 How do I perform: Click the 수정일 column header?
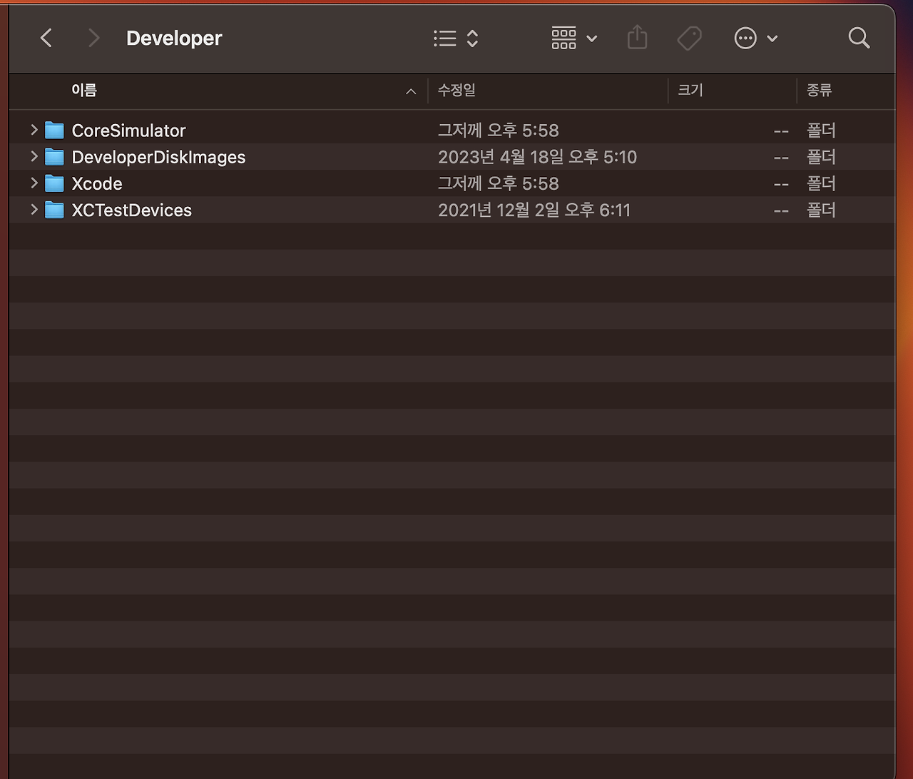456,91
